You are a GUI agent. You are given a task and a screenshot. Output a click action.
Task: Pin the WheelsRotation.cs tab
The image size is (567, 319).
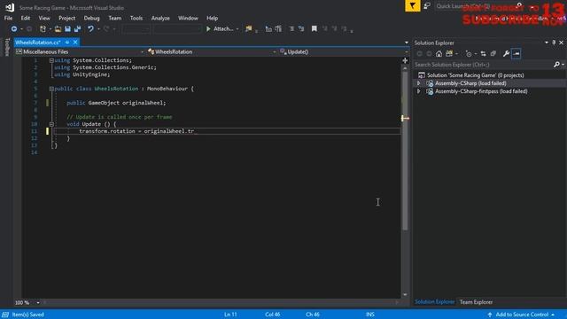point(67,43)
